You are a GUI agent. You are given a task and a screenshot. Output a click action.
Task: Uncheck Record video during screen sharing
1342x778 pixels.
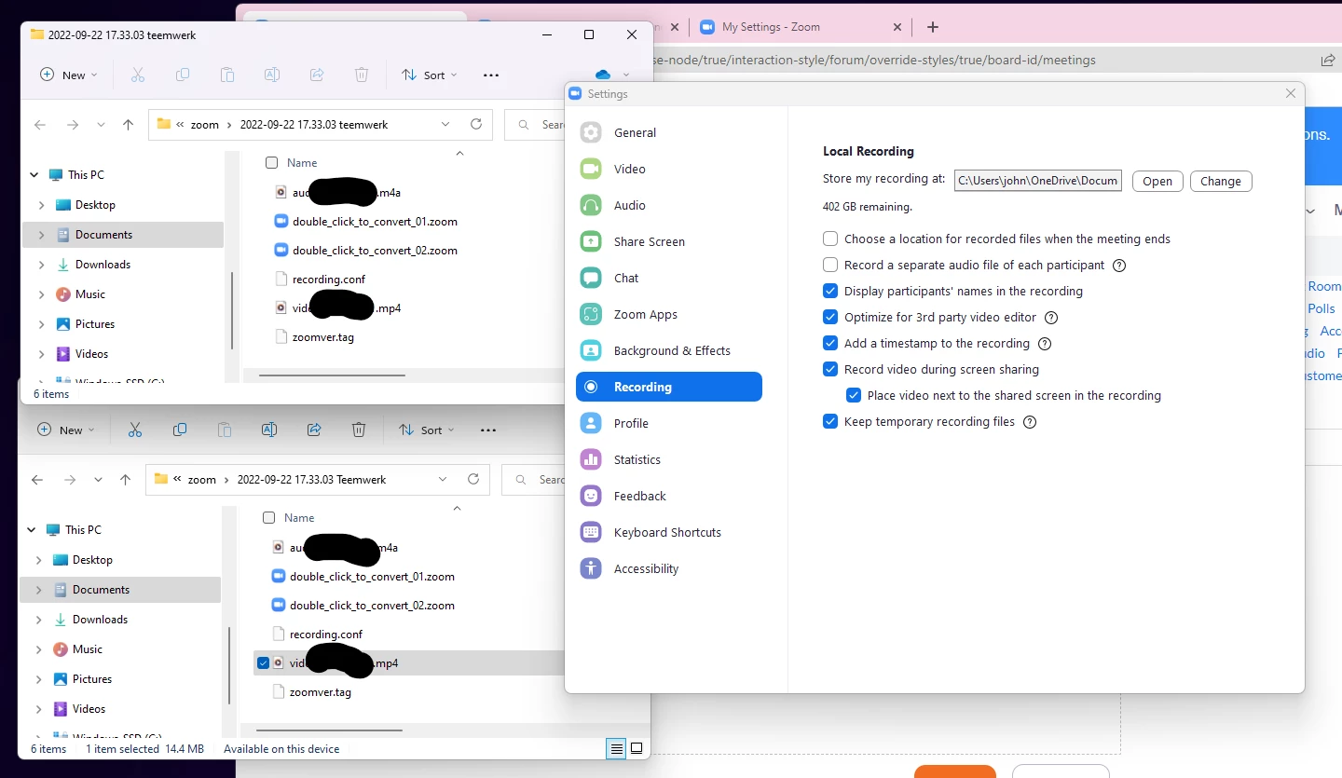point(830,369)
